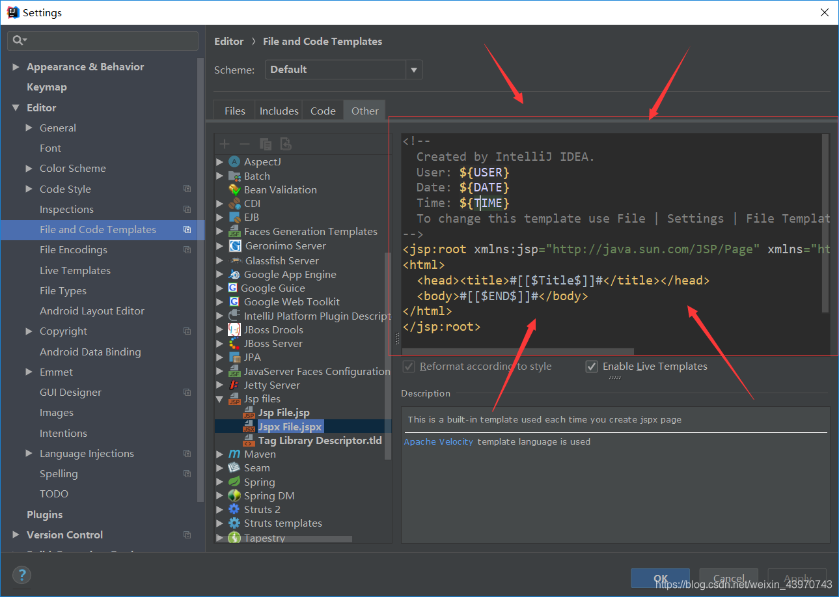
Task: Click the JBoss Drools icon
Action: click(x=234, y=329)
